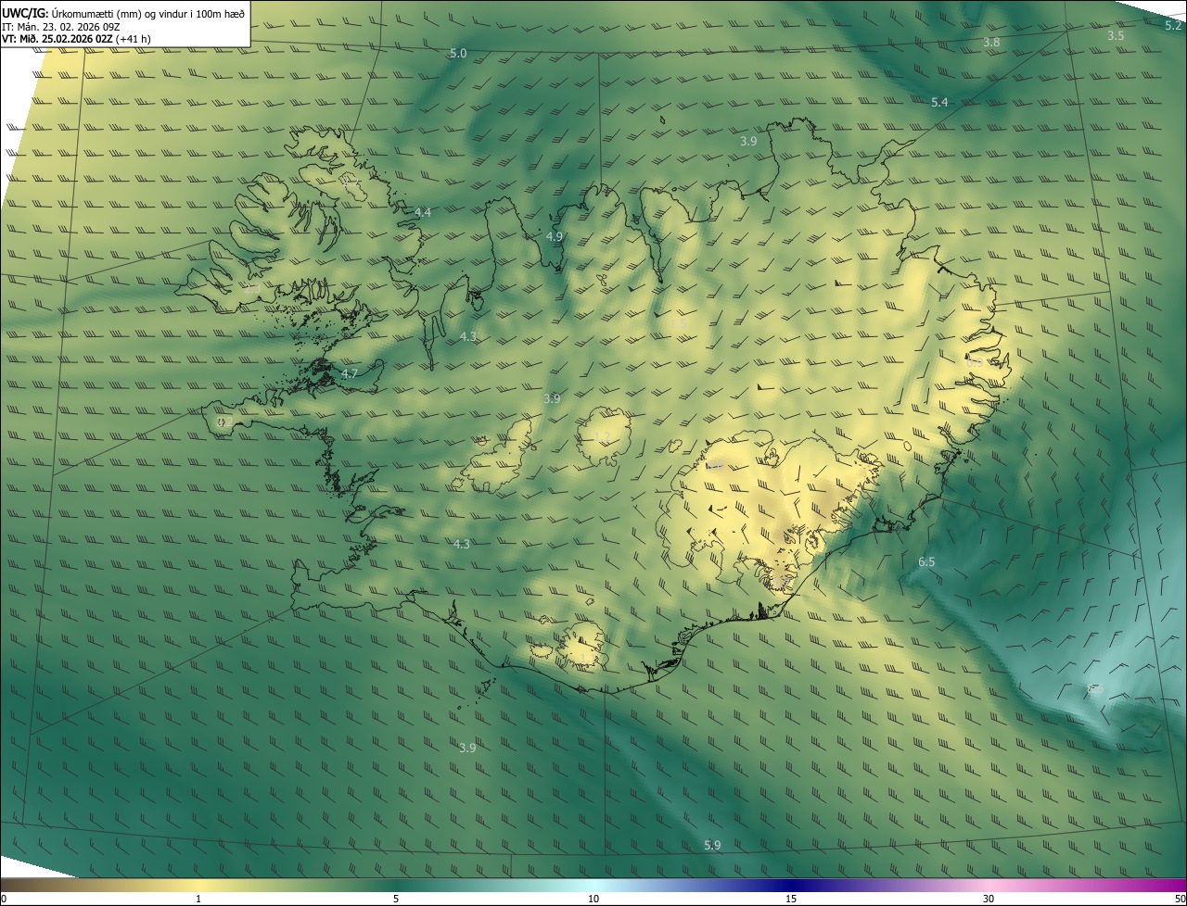Click the 4.7 value label
Image resolution: width=1187 pixels, height=906 pixels.
click(x=349, y=374)
